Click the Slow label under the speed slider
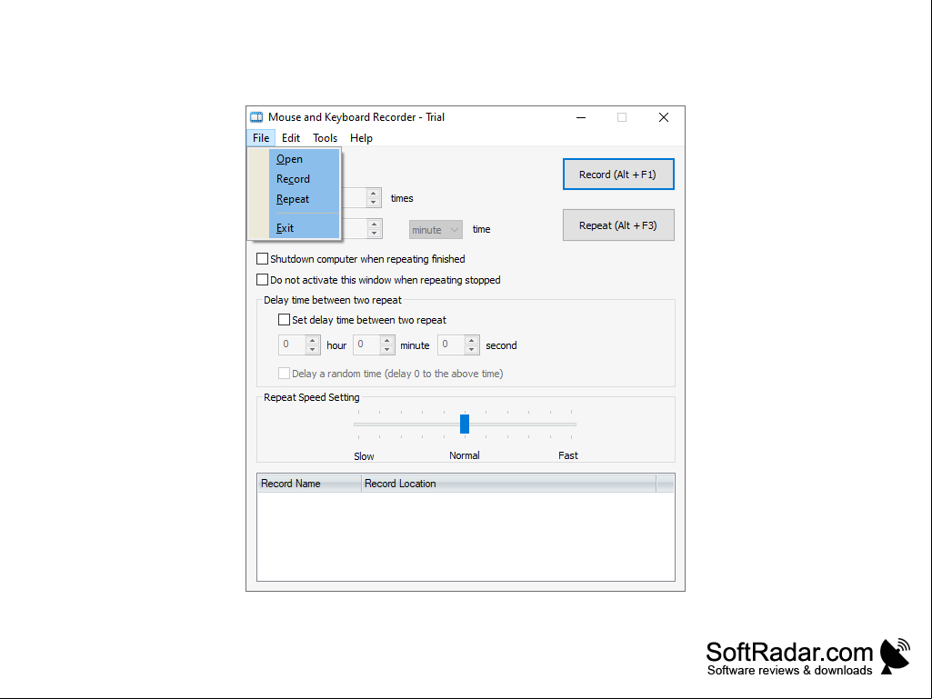 364,456
